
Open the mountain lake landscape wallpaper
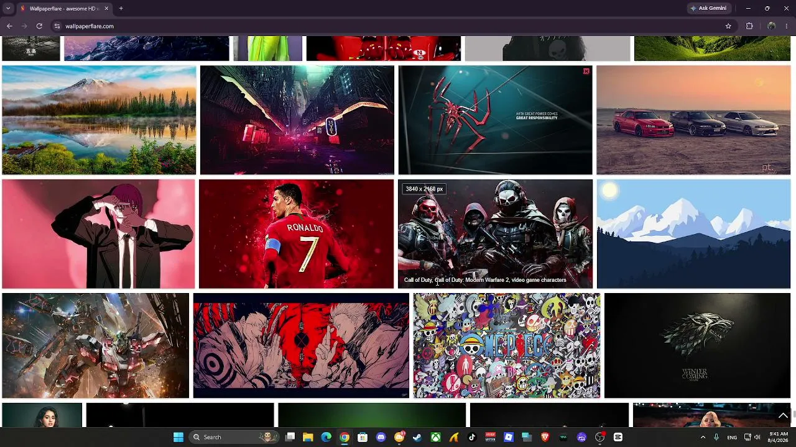coord(99,120)
